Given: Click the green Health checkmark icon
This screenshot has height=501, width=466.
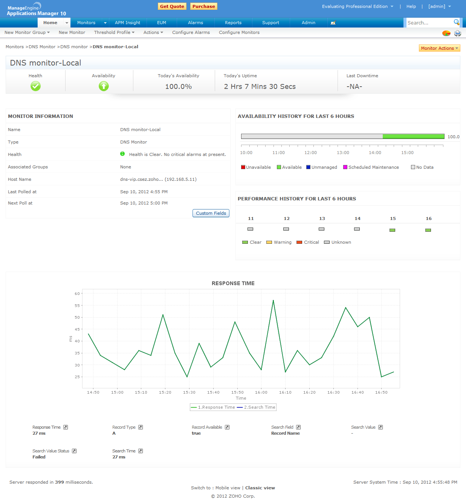Looking at the screenshot, I should tap(35, 86).
